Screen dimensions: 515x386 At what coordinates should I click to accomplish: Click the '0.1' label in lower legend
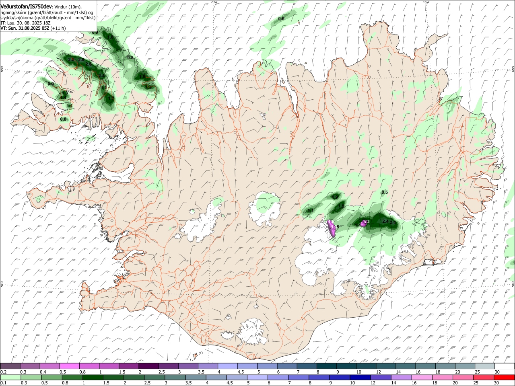pos(3,383)
